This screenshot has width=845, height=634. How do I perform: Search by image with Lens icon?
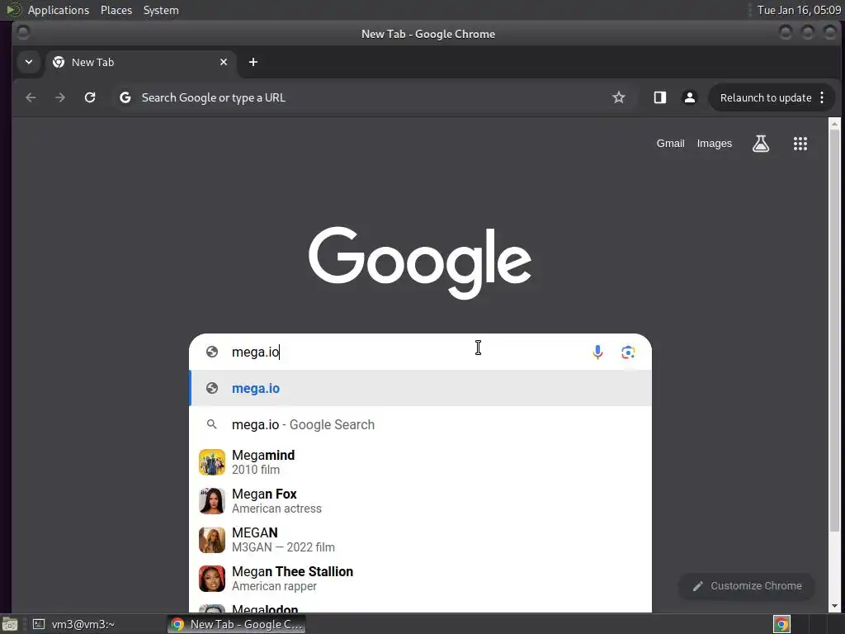[x=628, y=352]
